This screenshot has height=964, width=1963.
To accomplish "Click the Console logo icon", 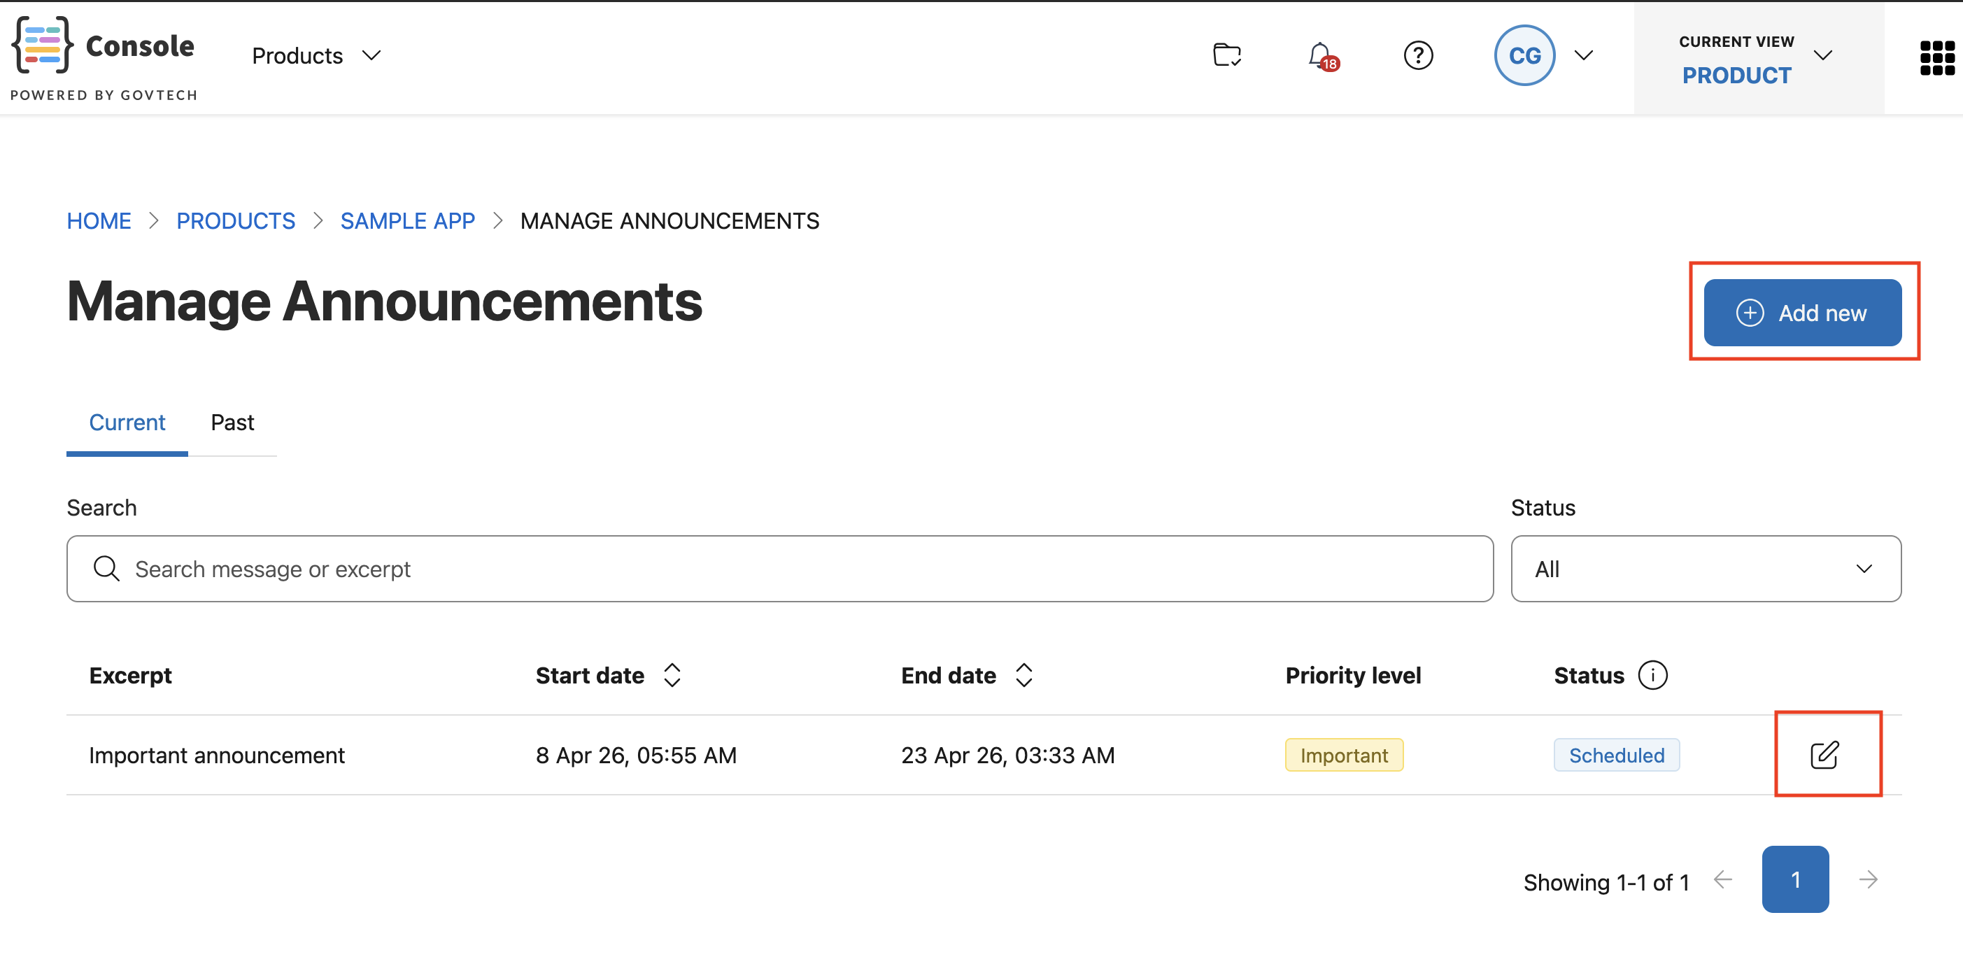I will [x=43, y=45].
